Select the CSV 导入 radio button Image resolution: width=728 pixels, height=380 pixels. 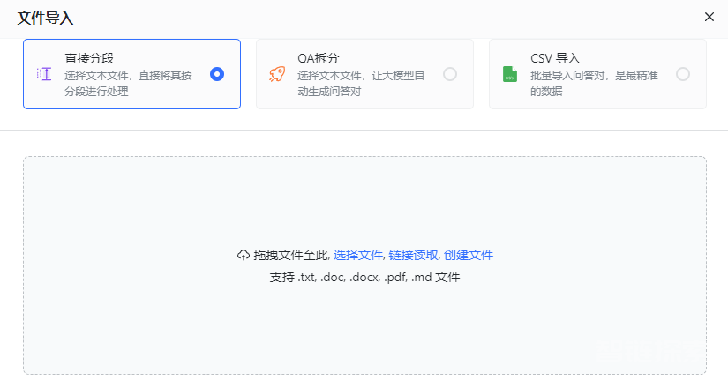[x=683, y=74]
